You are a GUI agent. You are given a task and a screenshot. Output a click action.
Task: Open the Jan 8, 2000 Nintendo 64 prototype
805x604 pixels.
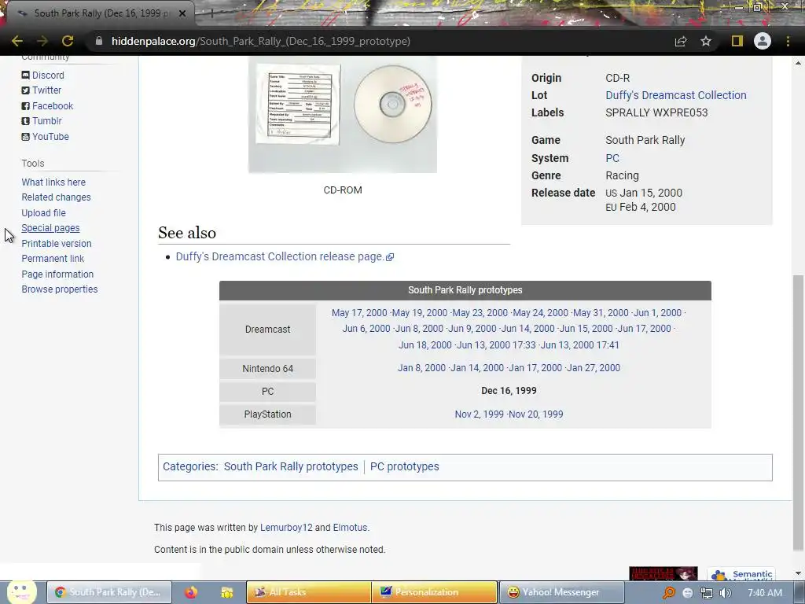point(421,368)
